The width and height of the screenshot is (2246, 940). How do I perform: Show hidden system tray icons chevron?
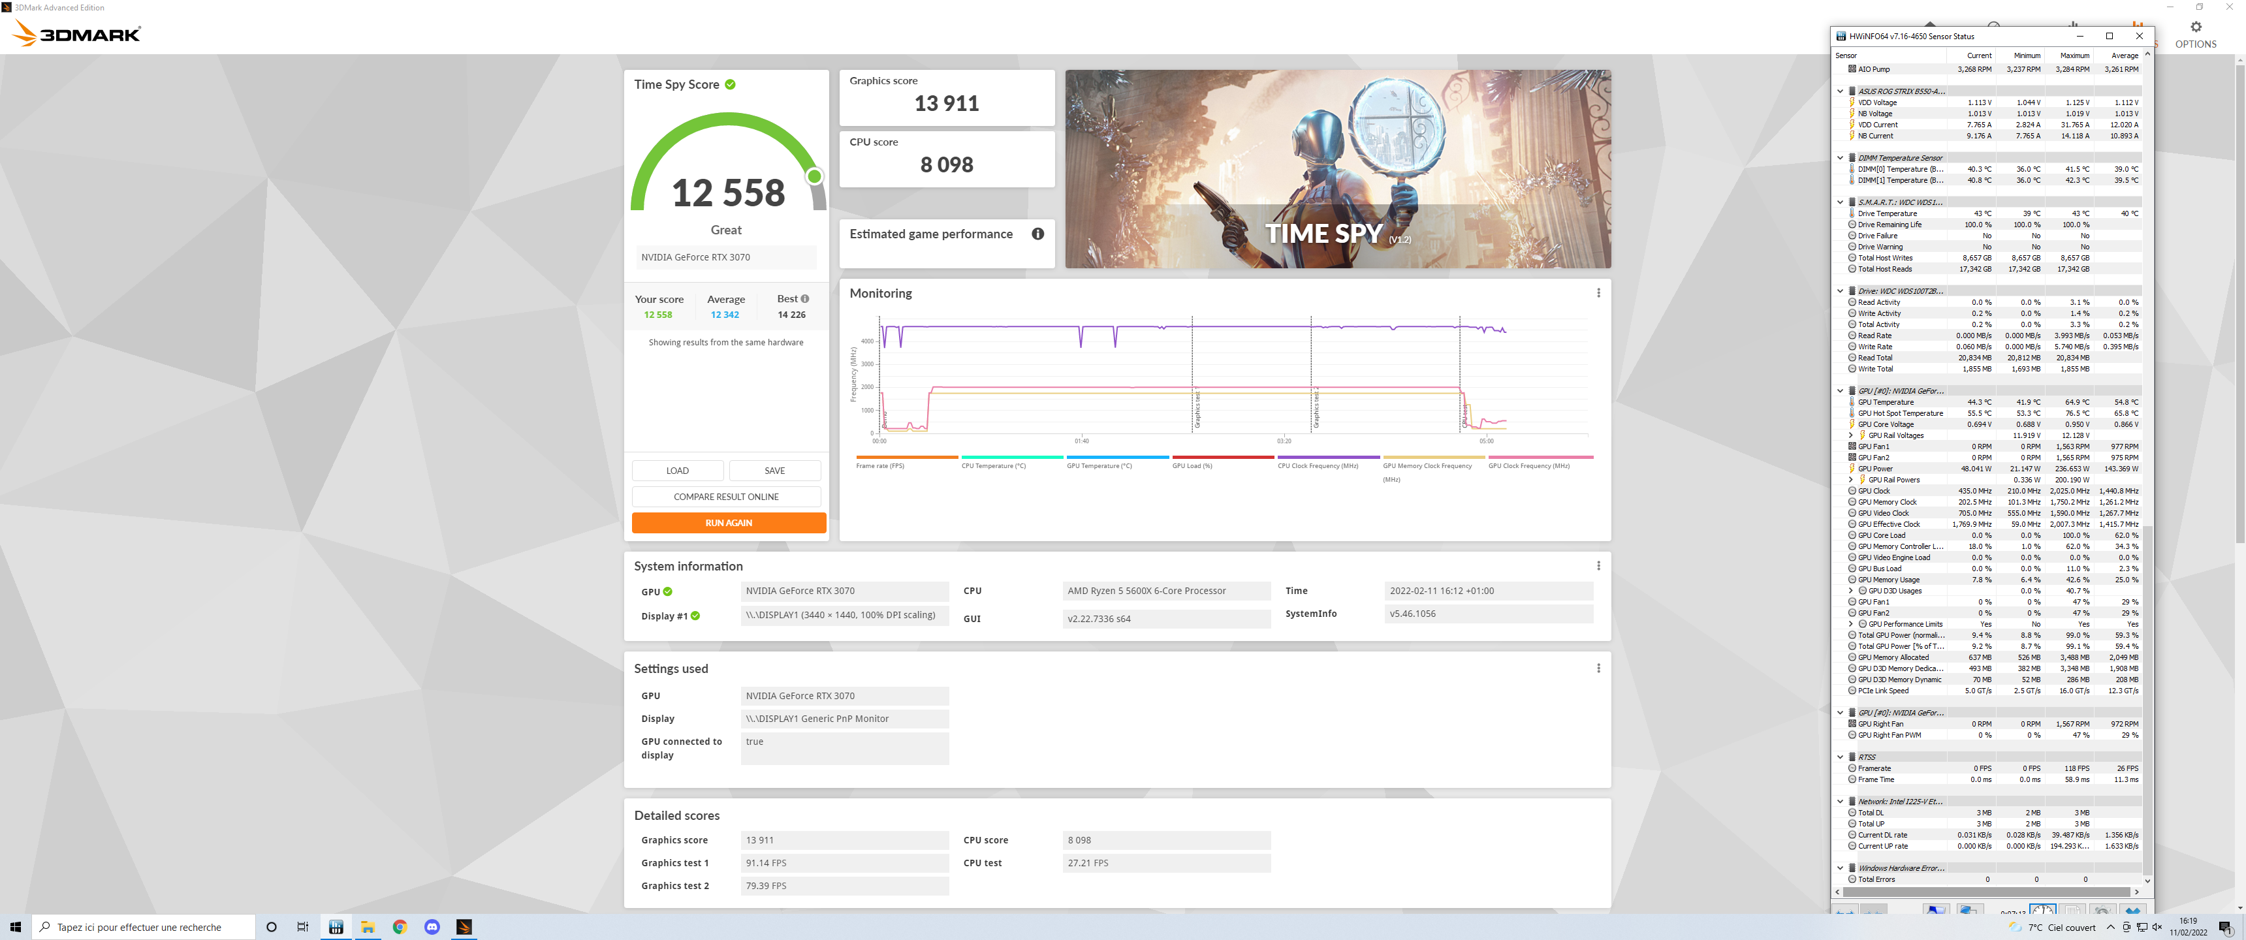pos(2110,927)
